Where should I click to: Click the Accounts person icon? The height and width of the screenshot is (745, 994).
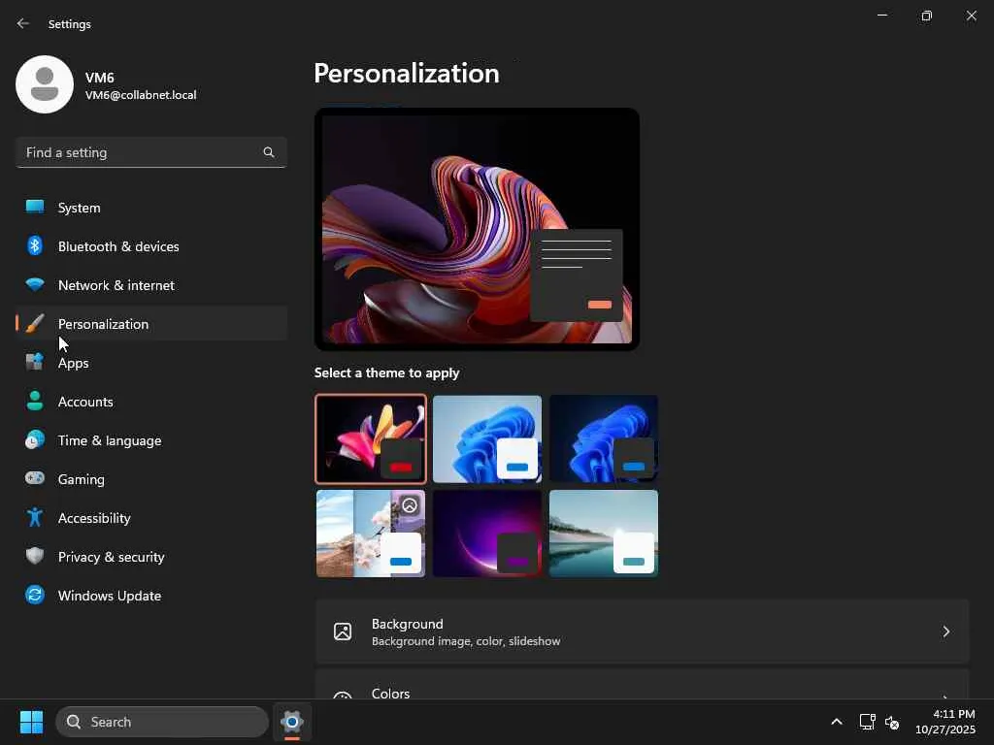pos(35,401)
